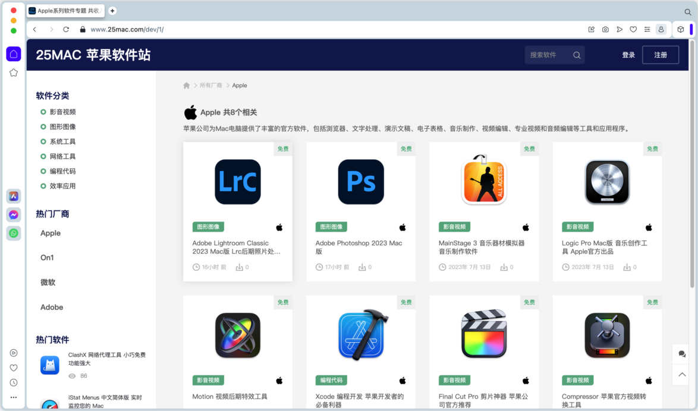Open the sidebar player icon
This screenshot has height=411, width=698.
coord(14,353)
